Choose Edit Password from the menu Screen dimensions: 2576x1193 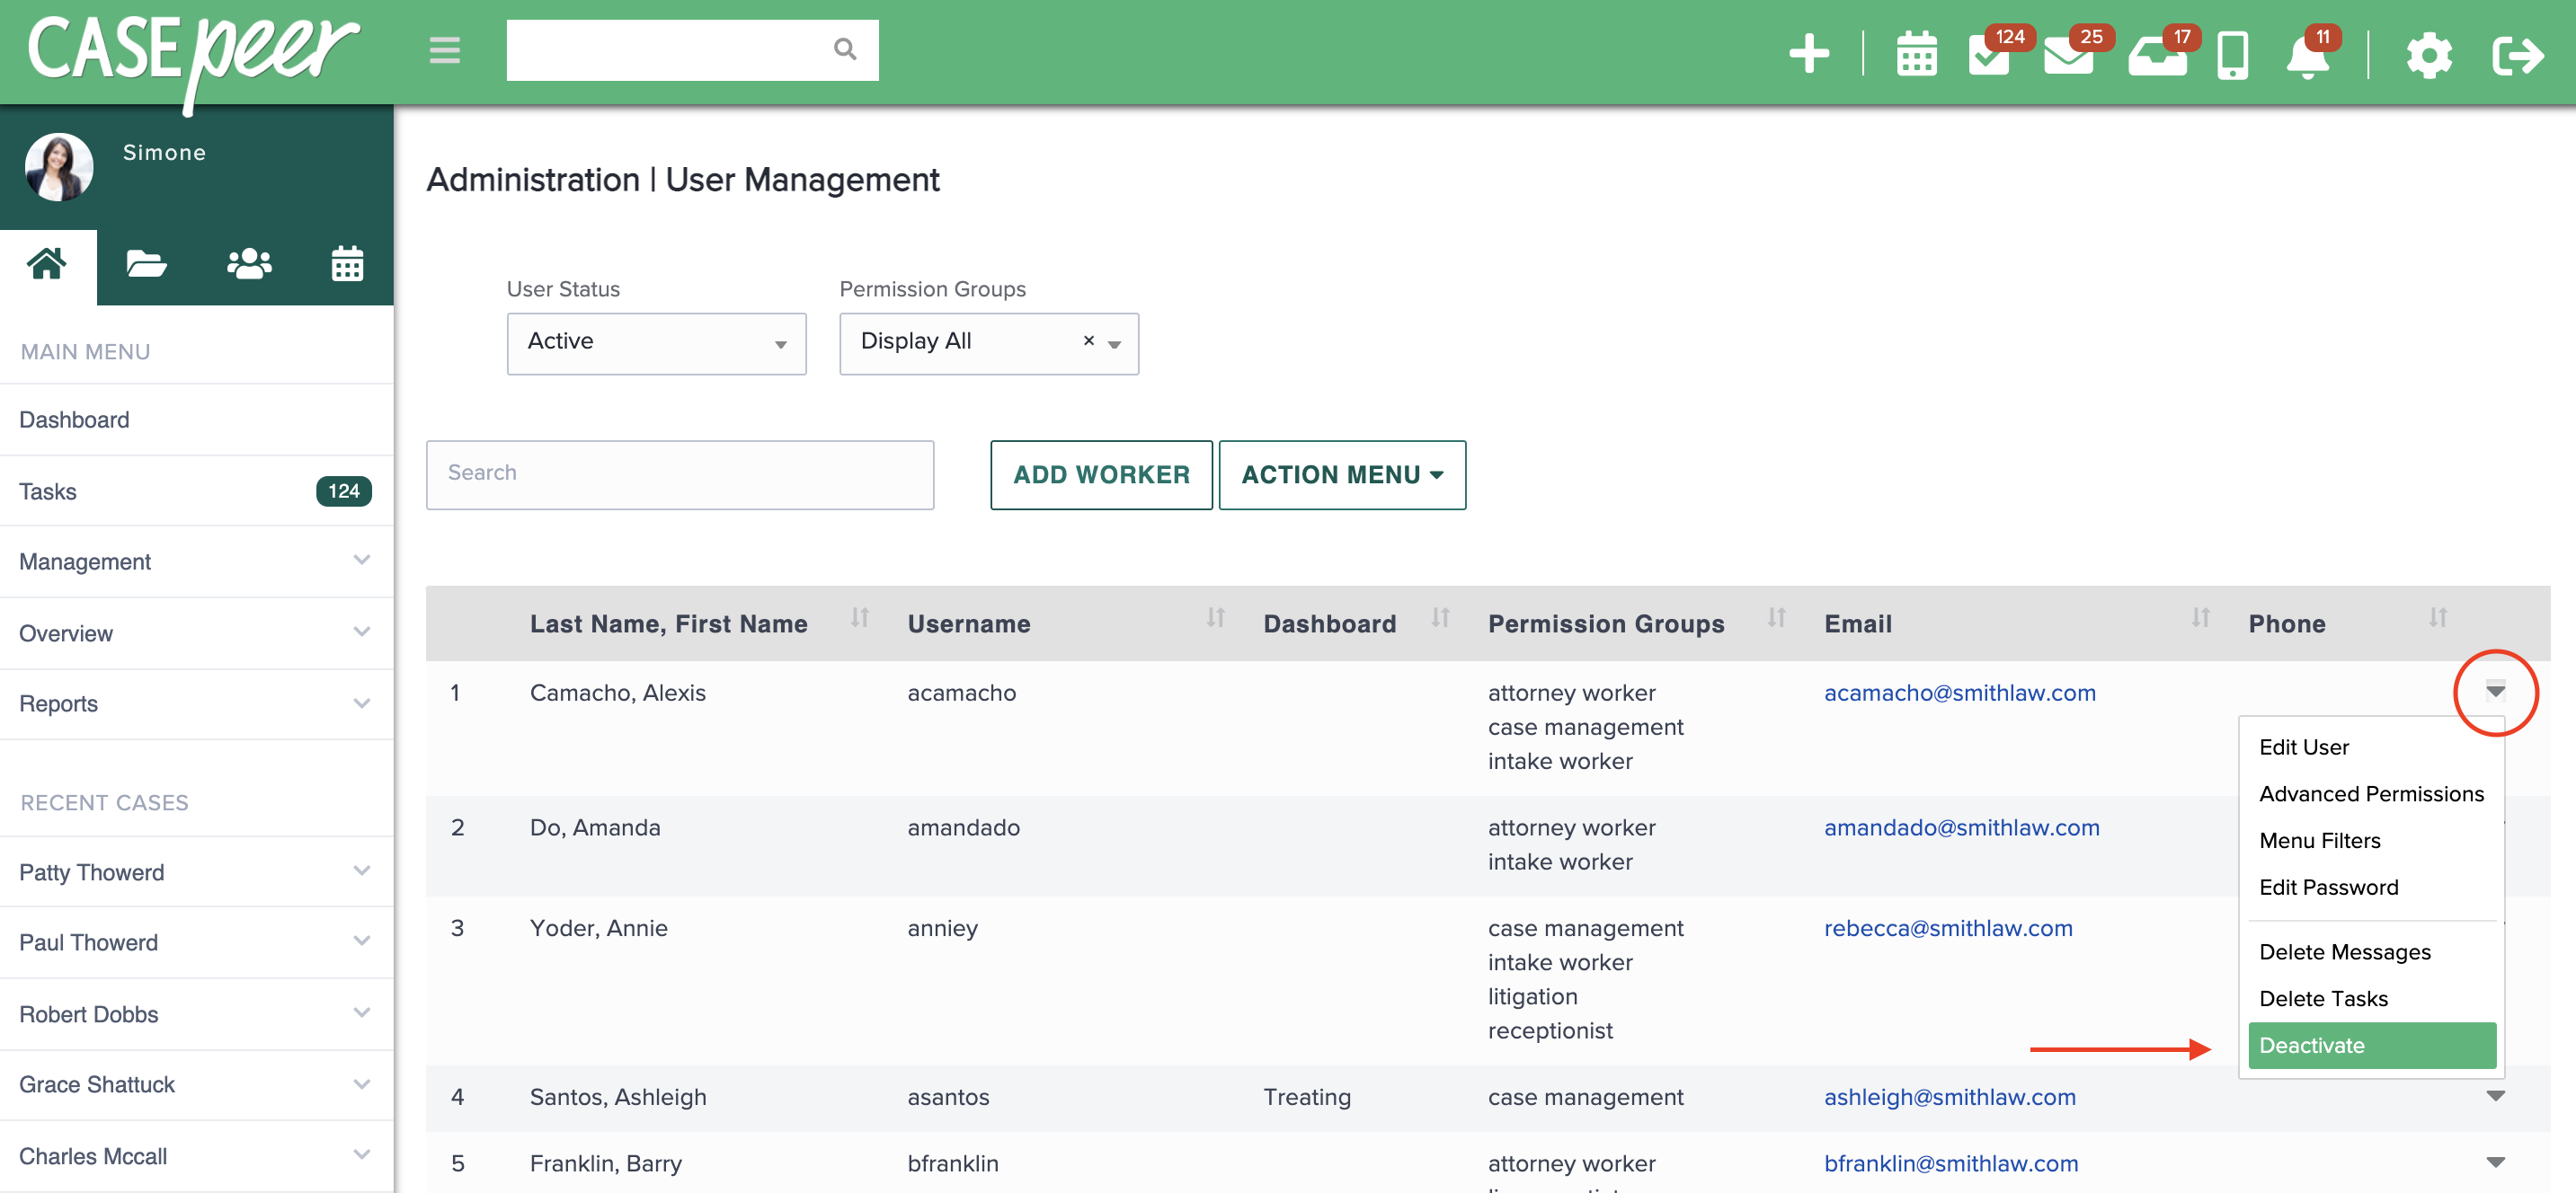click(x=2328, y=888)
